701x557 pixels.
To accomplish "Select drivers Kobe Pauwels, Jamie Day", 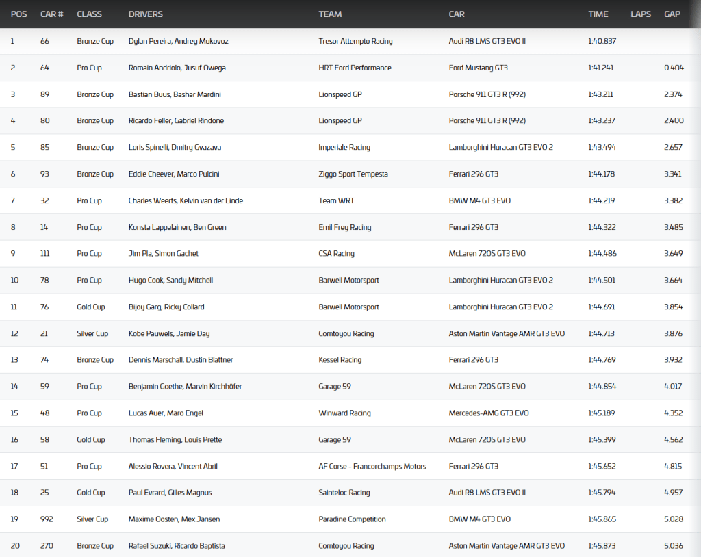I will (169, 333).
